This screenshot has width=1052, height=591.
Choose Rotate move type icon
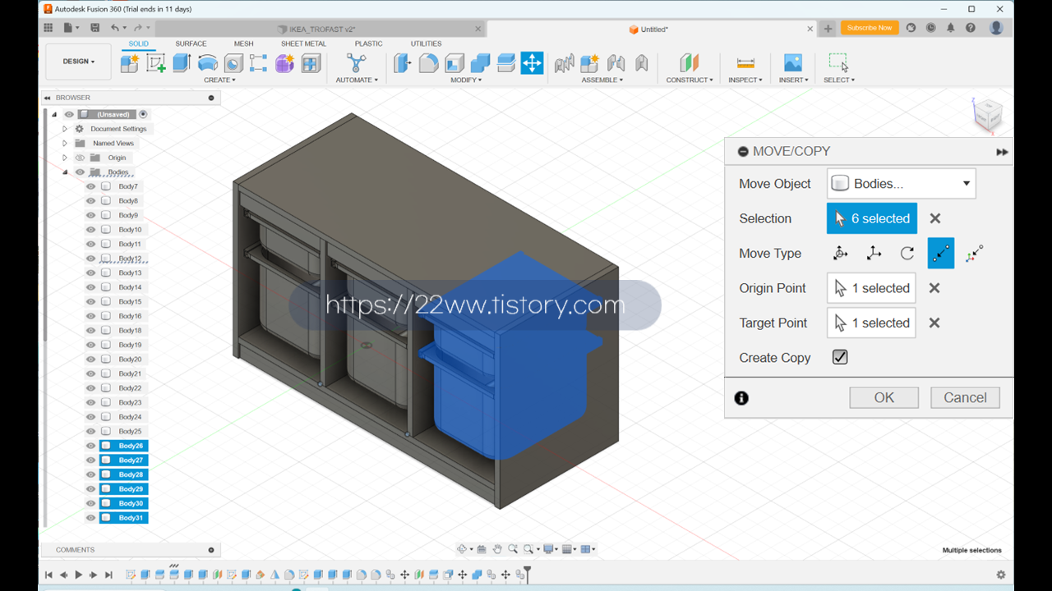[x=907, y=254]
